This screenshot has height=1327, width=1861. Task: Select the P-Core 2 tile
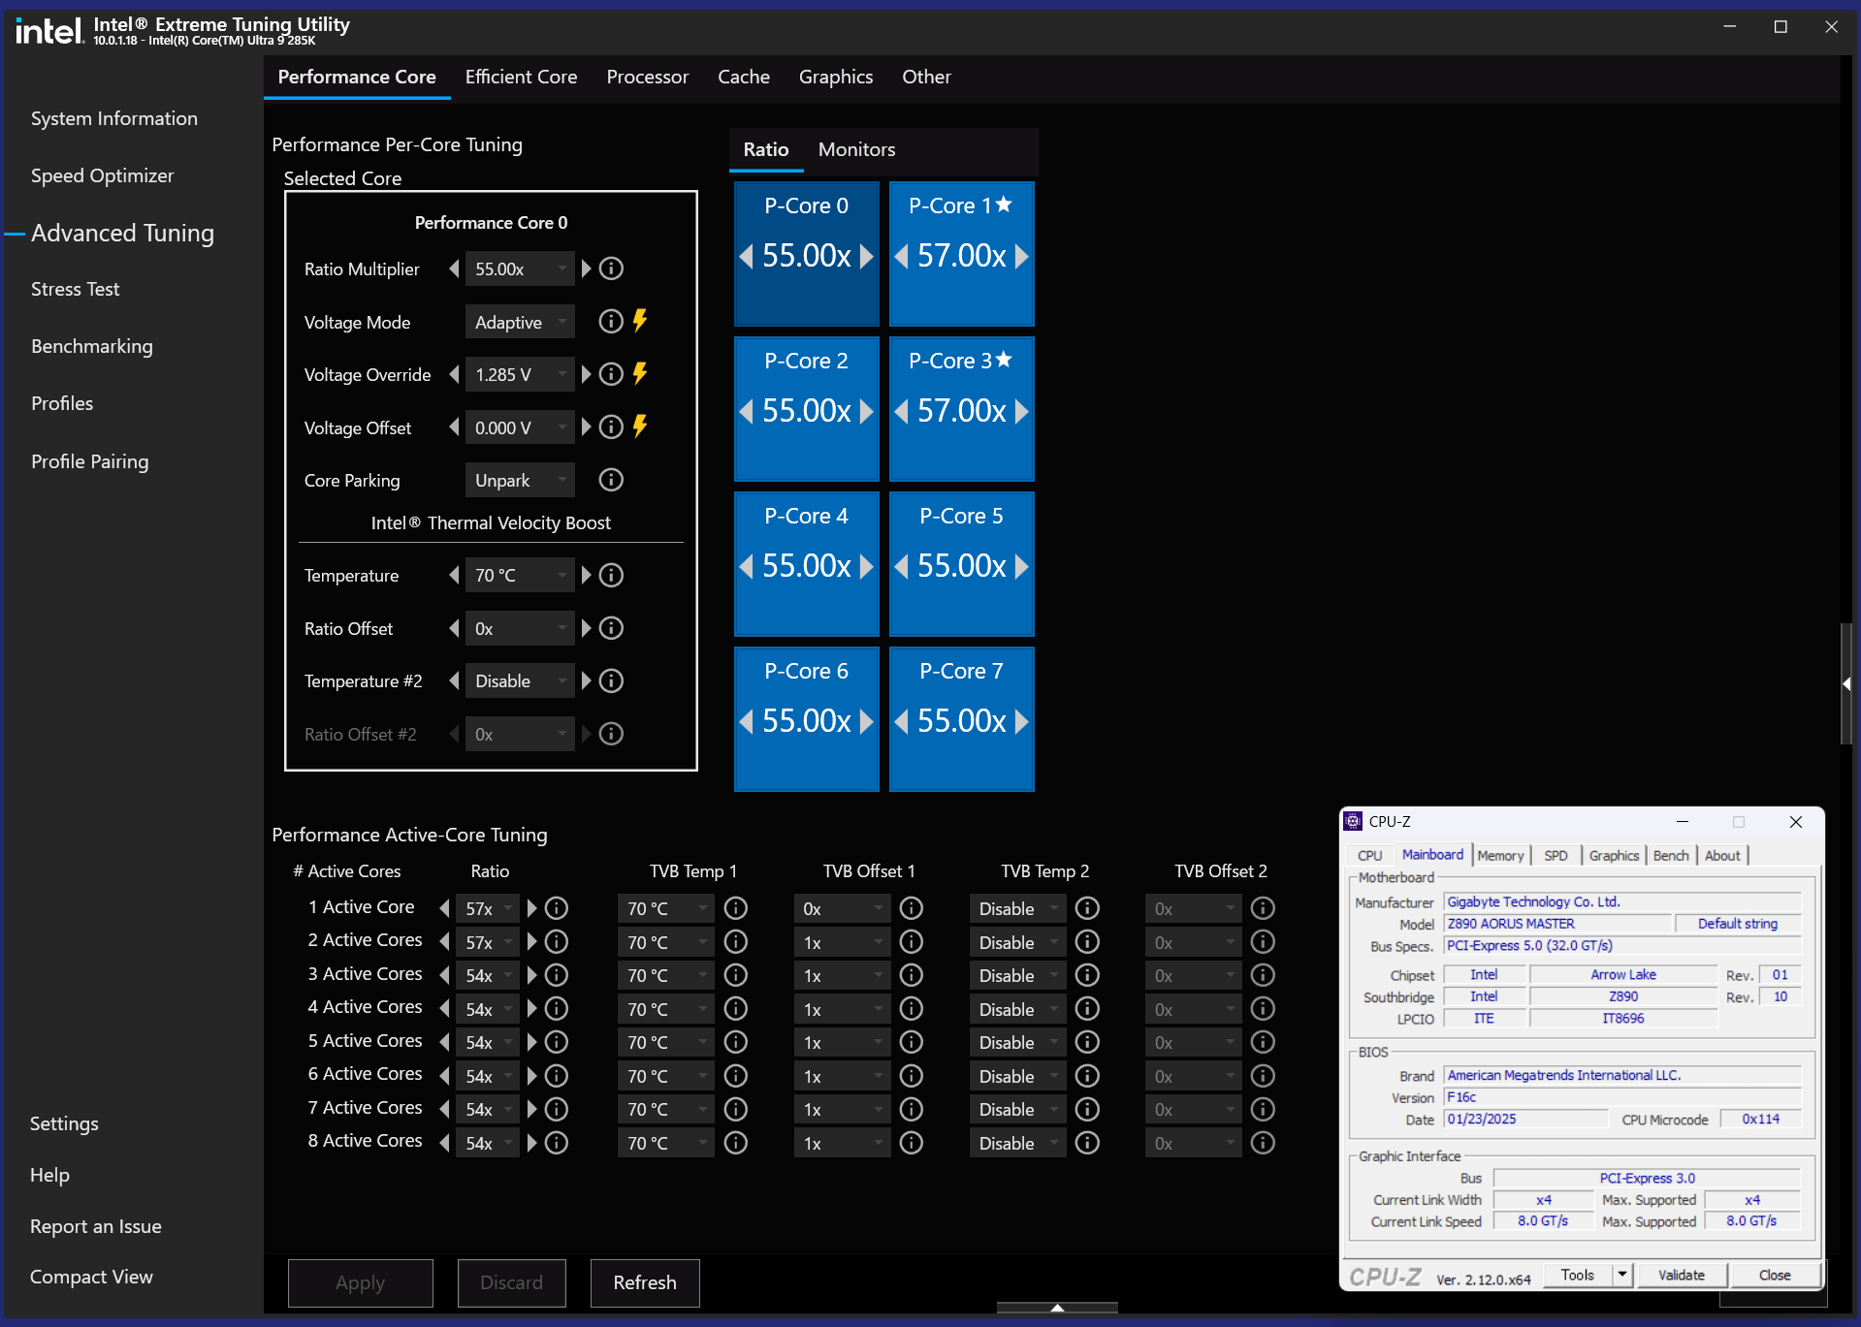[807, 409]
